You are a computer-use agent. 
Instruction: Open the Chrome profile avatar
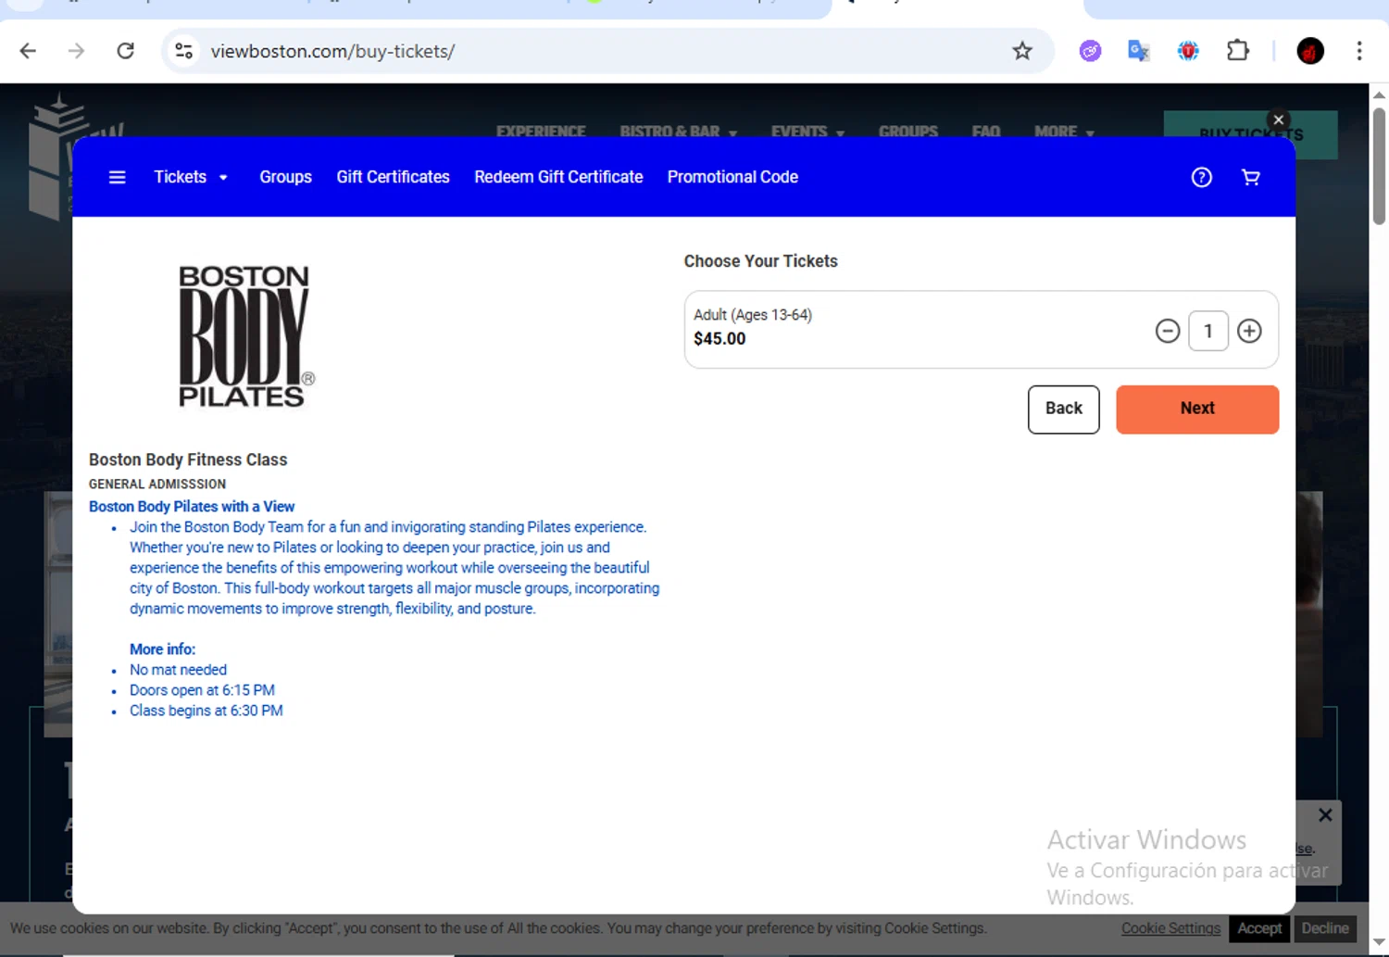(x=1310, y=51)
